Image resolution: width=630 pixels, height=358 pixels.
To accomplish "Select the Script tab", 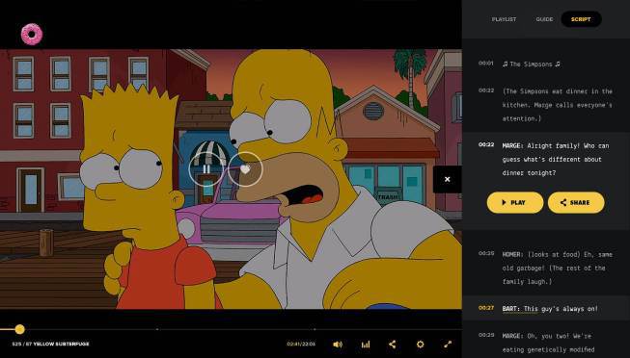I will click(x=581, y=19).
